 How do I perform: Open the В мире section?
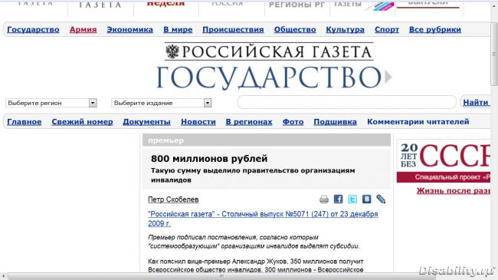(178, 30)
